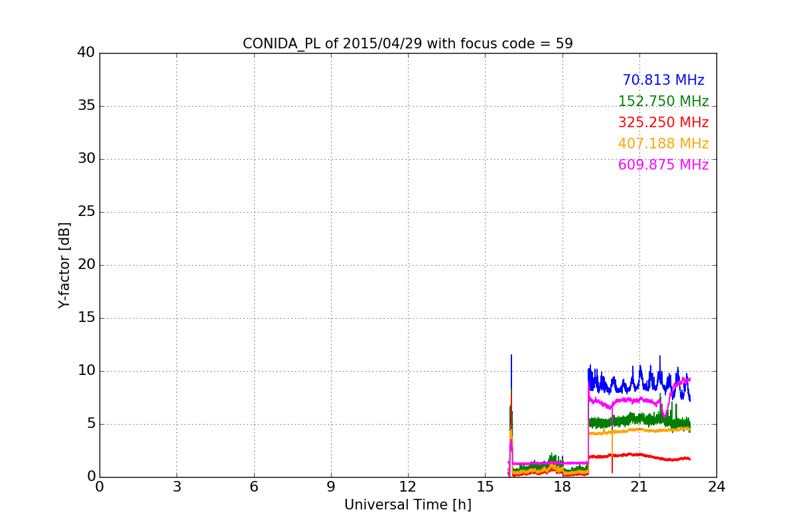
Task: Click the chart title CONIDA_PL of 2015/04/29
Action: [x=408, y=44]
